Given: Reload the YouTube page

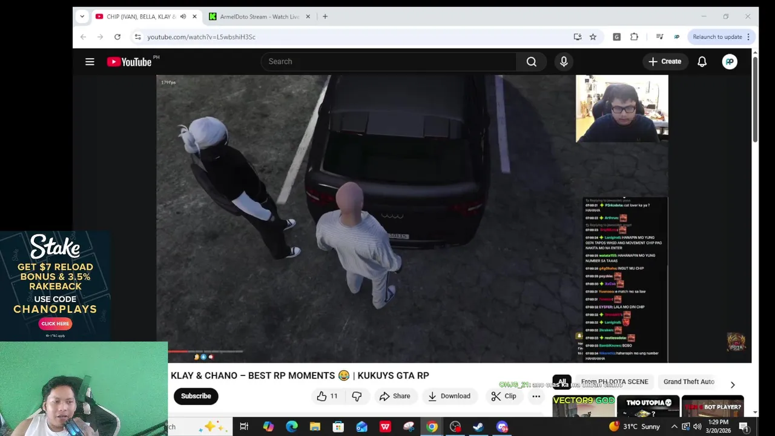Looking at the screenshot, I should pyautogui.click(x=117, y=37).
